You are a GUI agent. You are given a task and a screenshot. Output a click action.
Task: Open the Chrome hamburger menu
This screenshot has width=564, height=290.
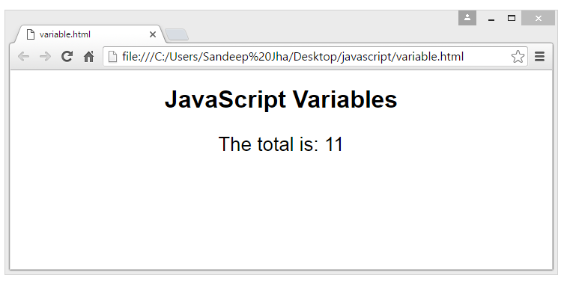pyautogui.click(x=539, y=56)
